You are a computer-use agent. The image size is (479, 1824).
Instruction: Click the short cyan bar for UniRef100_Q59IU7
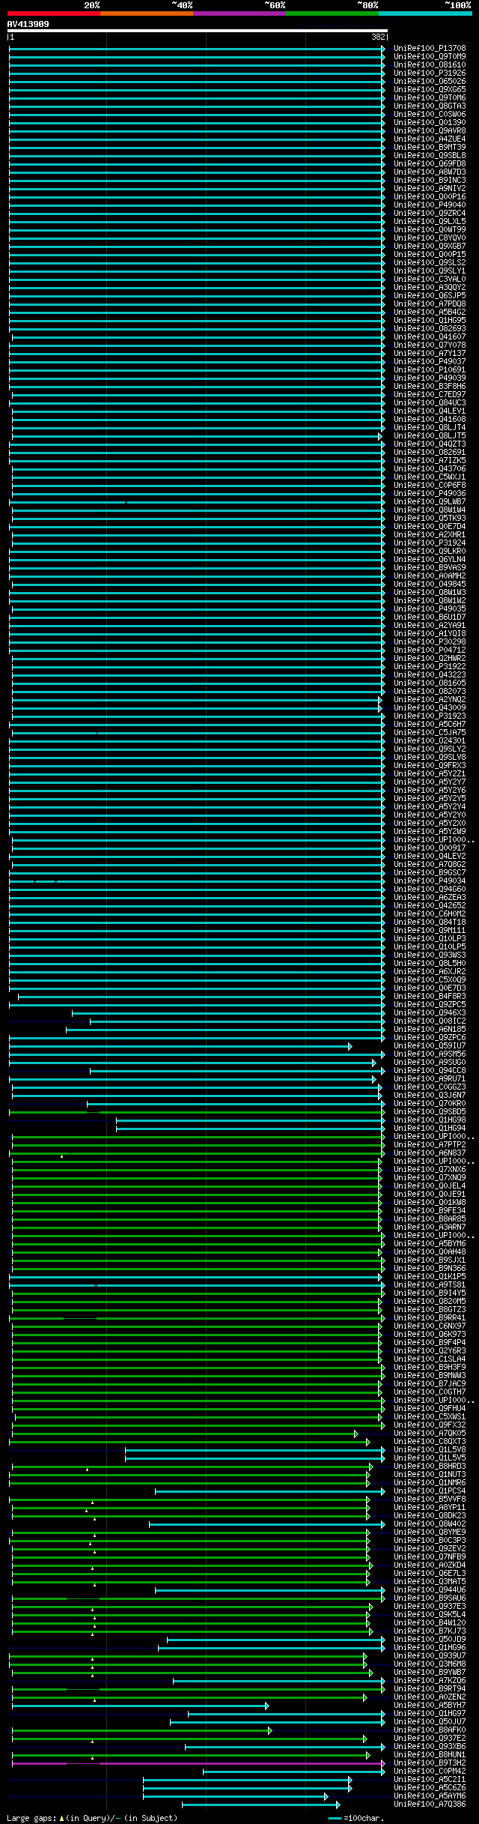pos(180,1046)
